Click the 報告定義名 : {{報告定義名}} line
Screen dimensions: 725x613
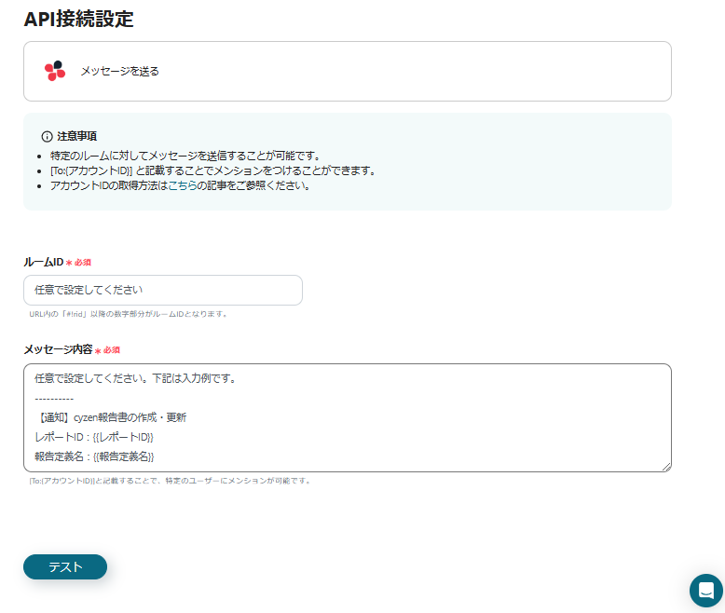[x=94, y=456]
